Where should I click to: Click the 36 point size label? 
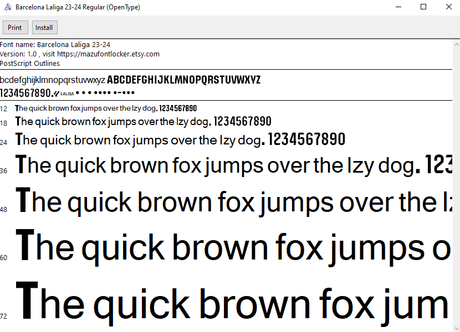coord(4,170)
